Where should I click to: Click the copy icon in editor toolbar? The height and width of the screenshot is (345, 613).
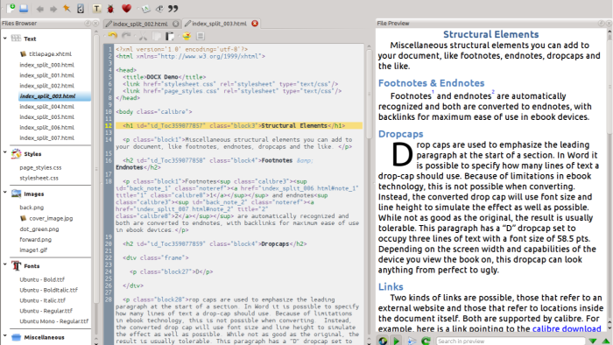click(x=157, y=36)
